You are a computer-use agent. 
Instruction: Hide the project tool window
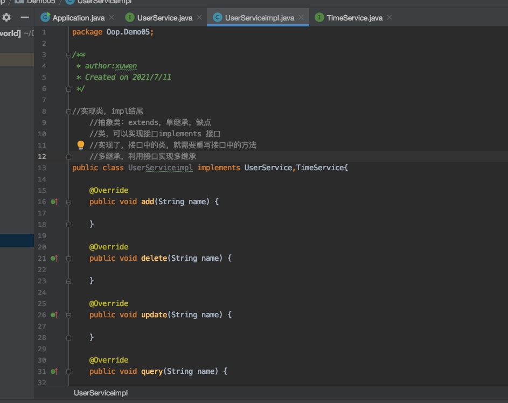click(x=25, y=17)
